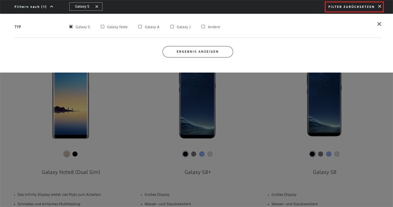Select the light gray color swatch for Galaxy S8+
393x207 pixels.
pyautogui.click(x=210, y=154)
